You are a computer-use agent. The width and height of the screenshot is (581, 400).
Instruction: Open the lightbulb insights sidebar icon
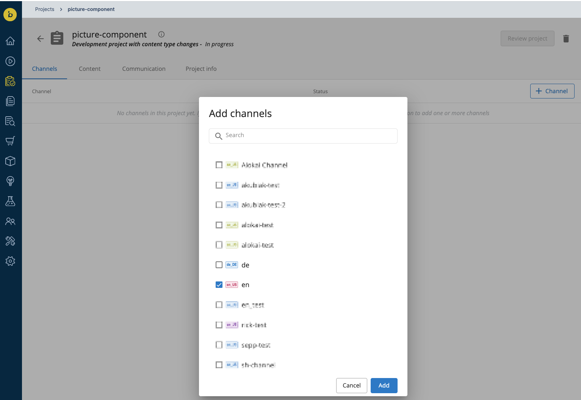coord(10,181)
